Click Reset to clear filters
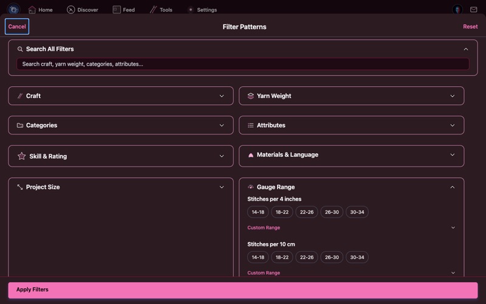 470,27
